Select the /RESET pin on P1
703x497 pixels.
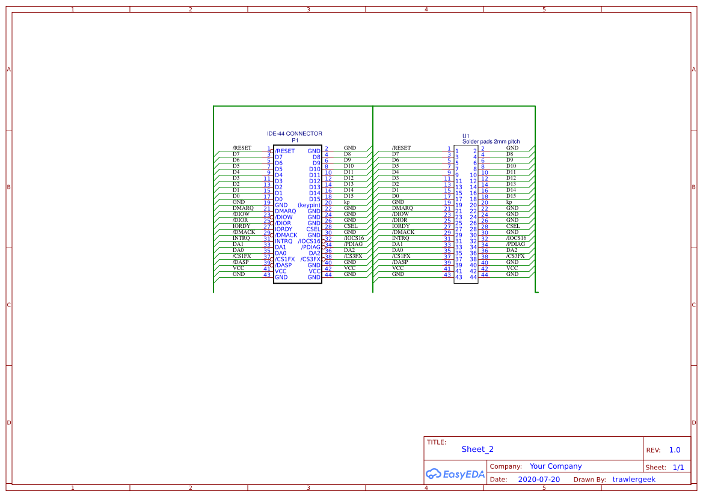(284, 151)
